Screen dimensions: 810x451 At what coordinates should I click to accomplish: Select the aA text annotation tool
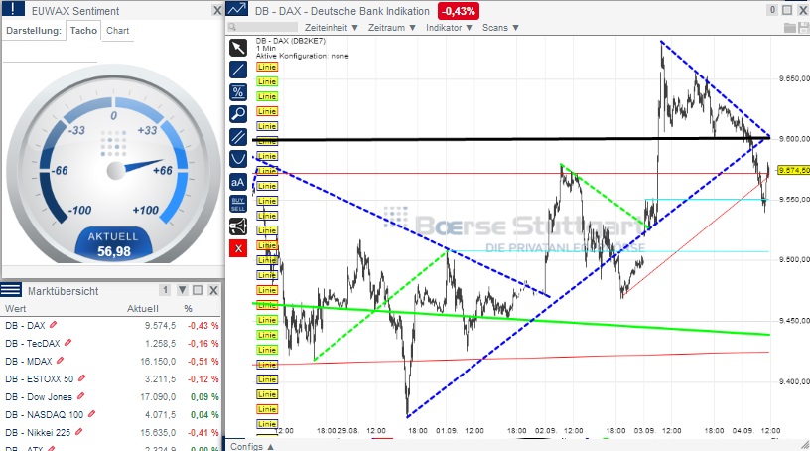tap(238, 182)
